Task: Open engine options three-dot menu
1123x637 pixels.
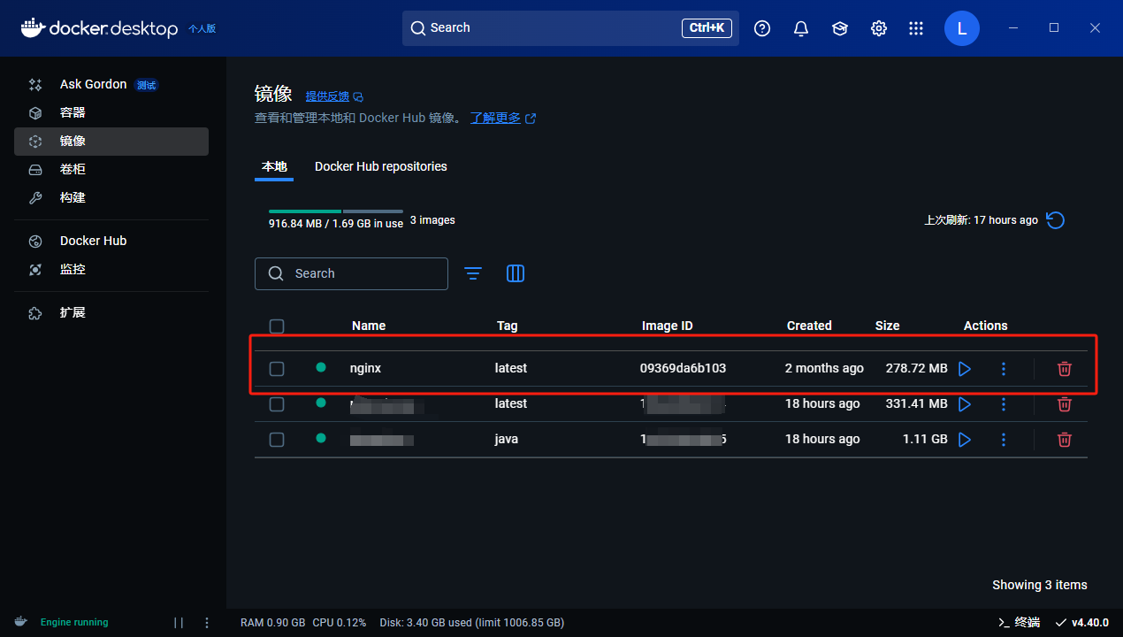Action: click(207, 623)
